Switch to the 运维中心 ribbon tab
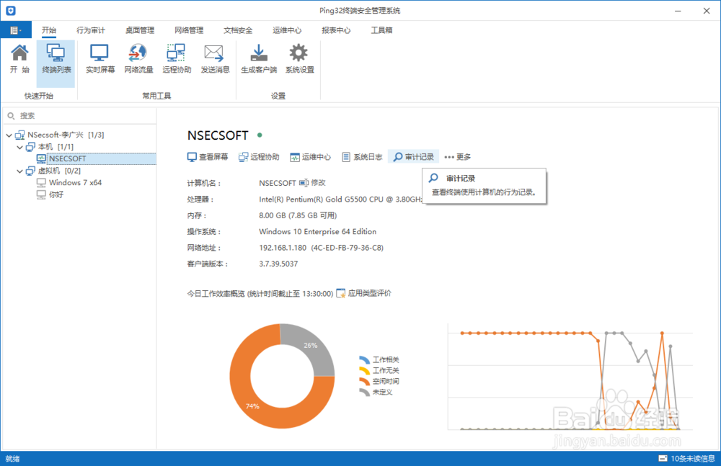Screen dimensions: 721x466 287,30
